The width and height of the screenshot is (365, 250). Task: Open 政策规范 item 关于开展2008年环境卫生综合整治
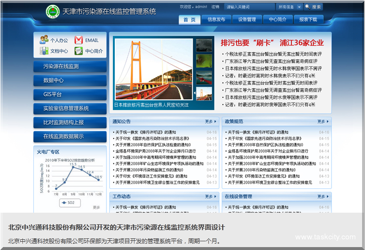[x=270, y=183]
